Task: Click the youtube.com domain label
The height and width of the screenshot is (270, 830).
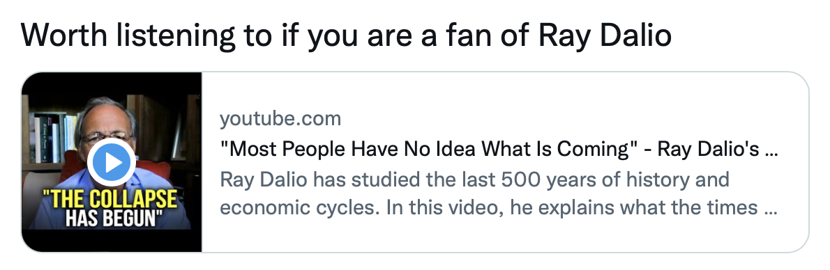Action: [x=280, y=119]
